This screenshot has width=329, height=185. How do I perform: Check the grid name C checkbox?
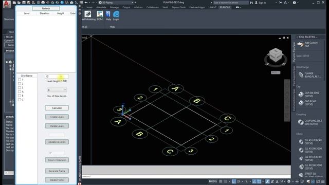(x=20, y=100)
